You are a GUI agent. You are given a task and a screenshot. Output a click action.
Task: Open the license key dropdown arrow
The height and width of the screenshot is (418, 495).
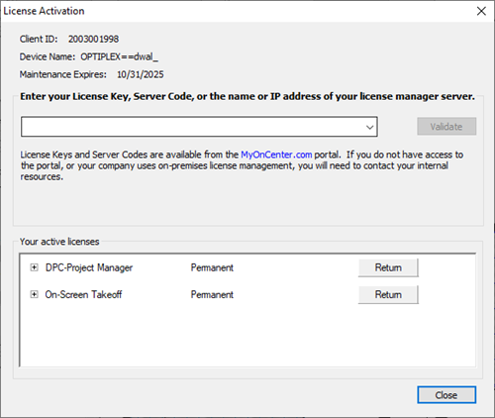pyautogui.click(x=370, y=127)
